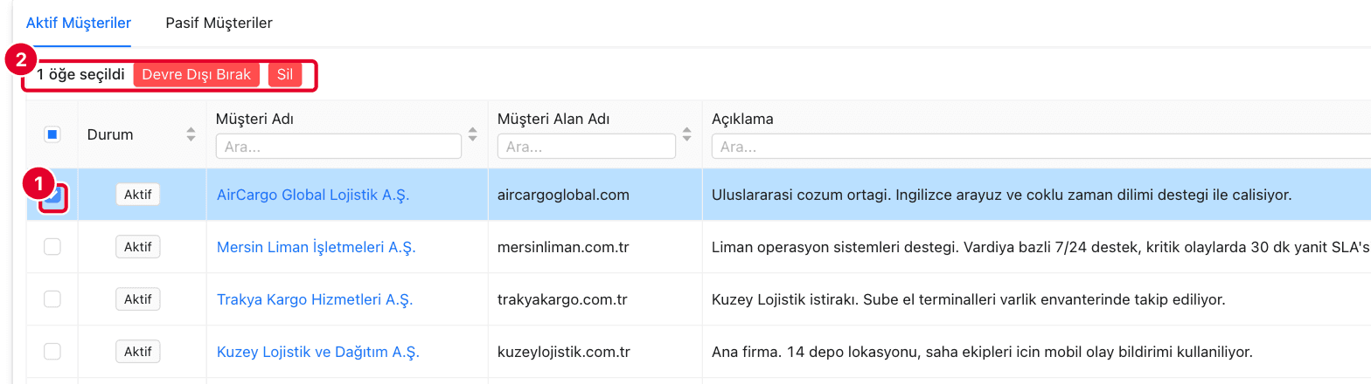Open the Trakya Kargo Hizmetleri A.Ş. link
Image resolution: width=1371 pixels, height=384 pixels.
tap(315, 299)
